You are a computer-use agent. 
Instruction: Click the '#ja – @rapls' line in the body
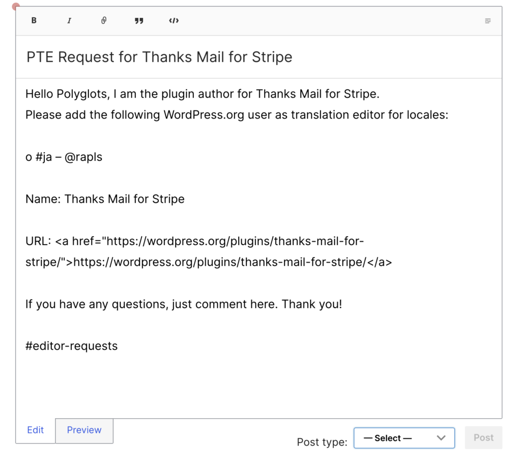tap(64, 157)
